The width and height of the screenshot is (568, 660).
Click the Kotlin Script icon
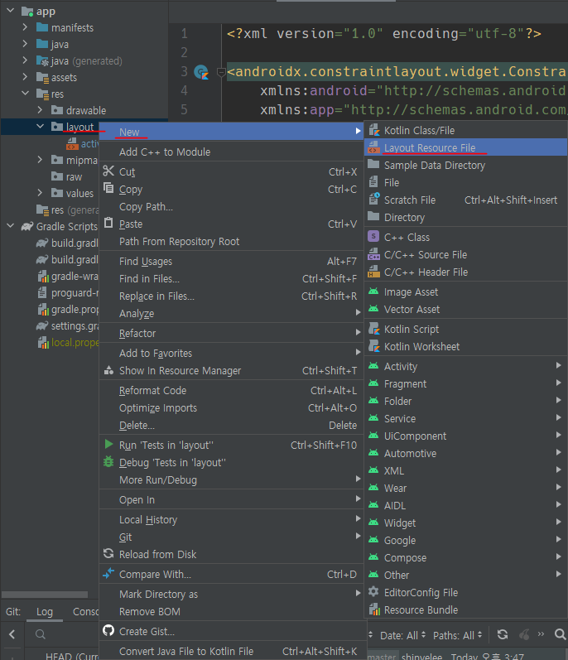tap(373, 329)
